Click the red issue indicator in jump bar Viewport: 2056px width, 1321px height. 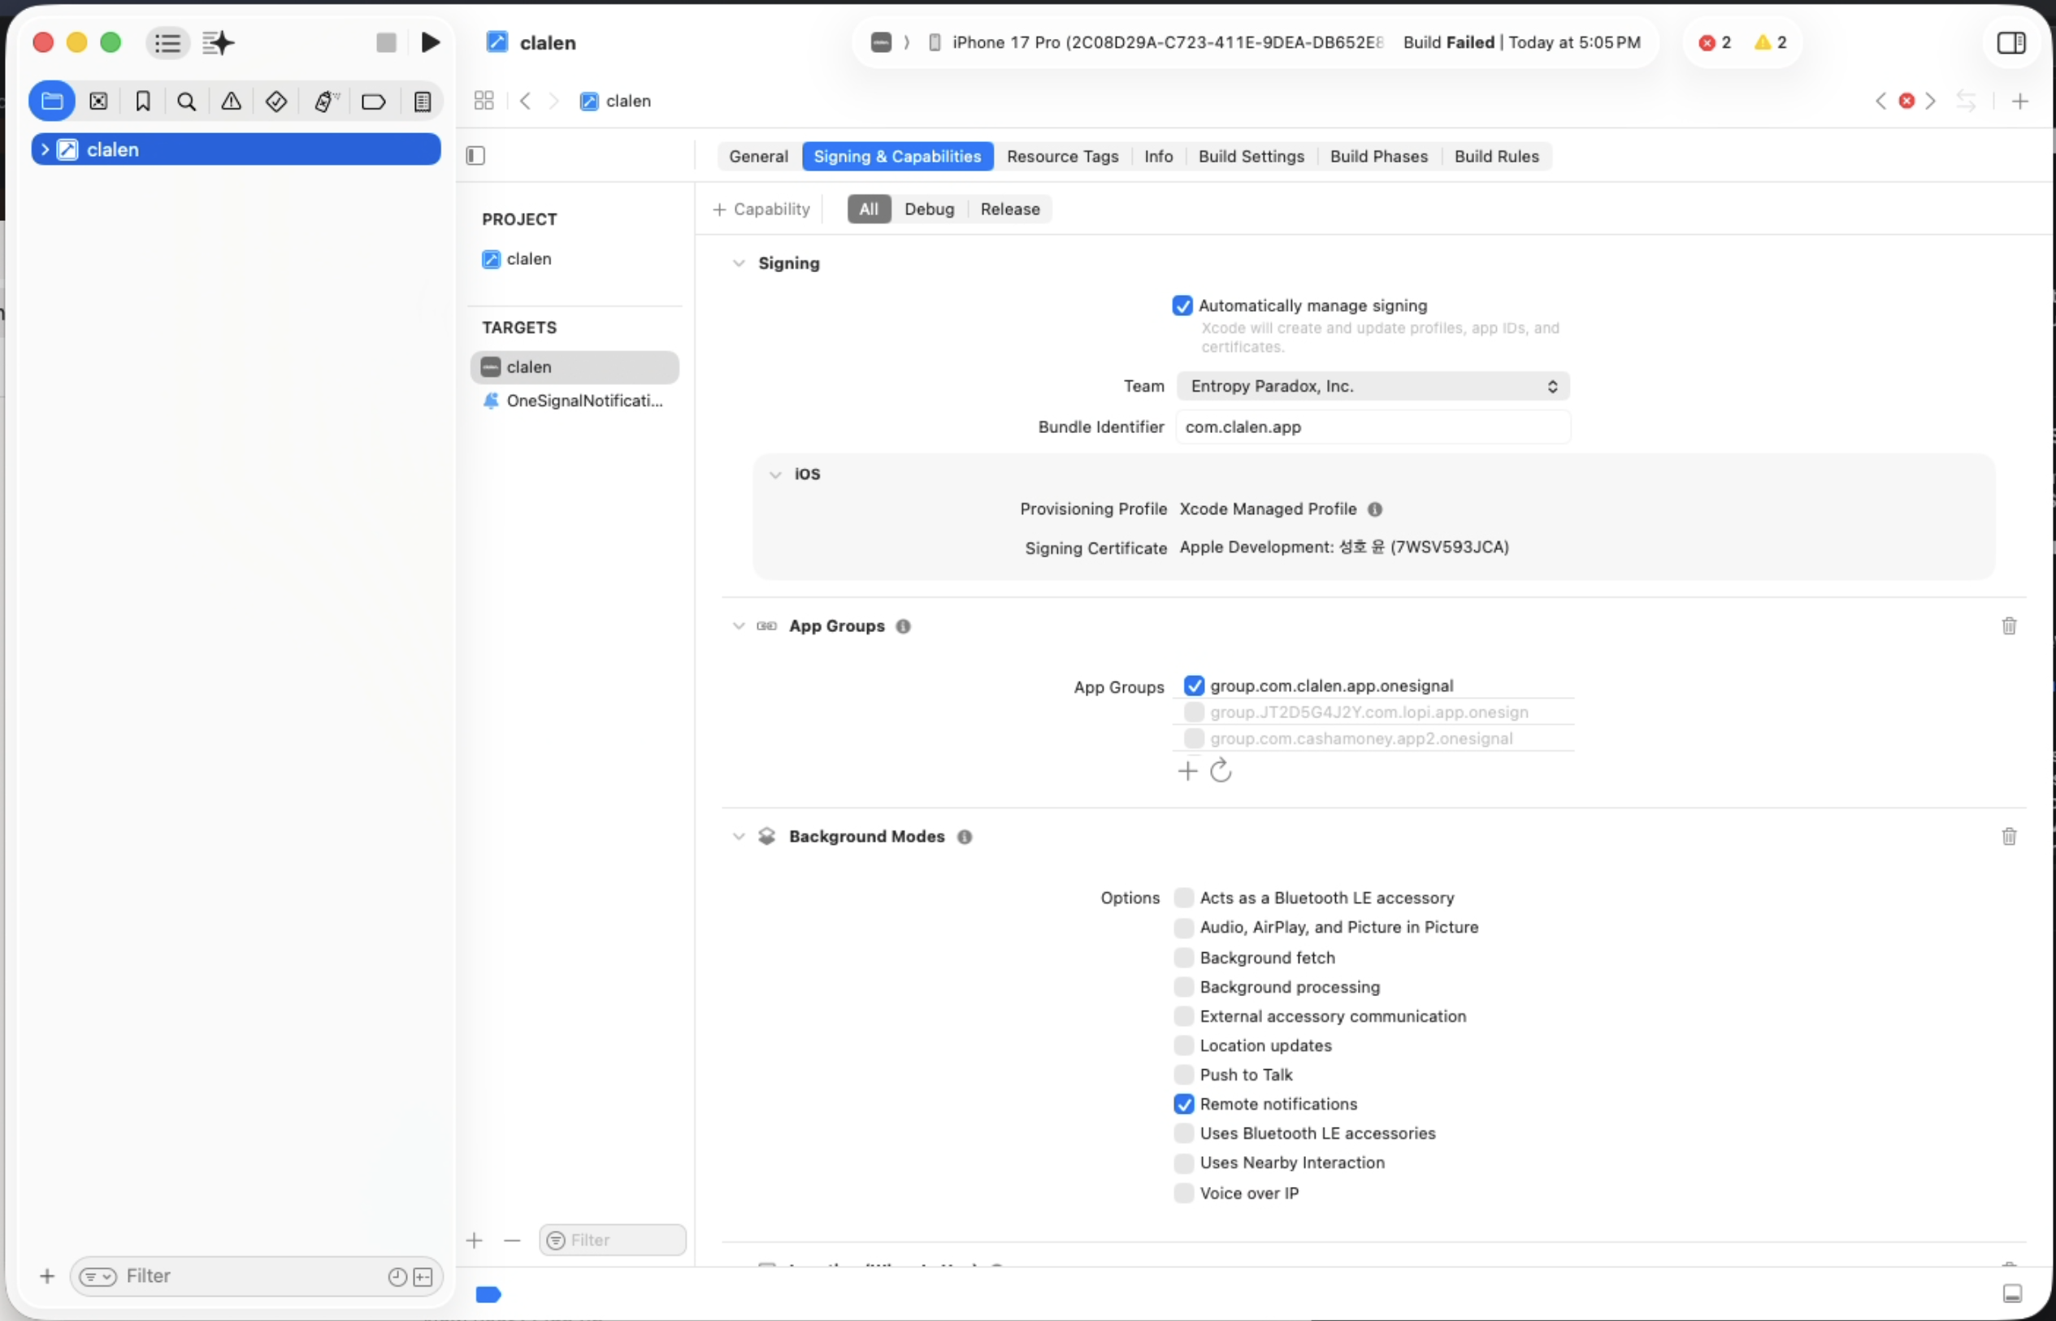[x=1906, y=101]
